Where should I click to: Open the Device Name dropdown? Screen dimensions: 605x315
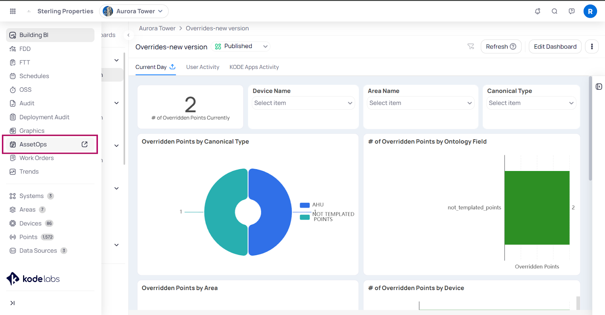pyautogui.click(x=303, y=103)
